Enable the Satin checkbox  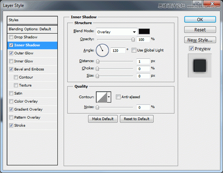tap(11, 93)
